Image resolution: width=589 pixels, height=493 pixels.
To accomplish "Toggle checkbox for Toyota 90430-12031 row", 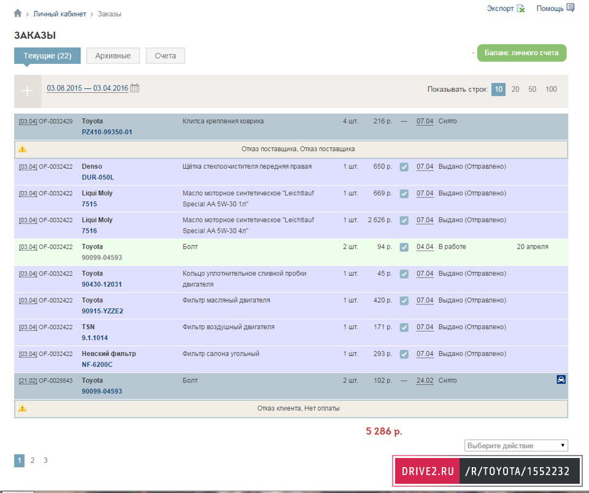I will [404, 274].
